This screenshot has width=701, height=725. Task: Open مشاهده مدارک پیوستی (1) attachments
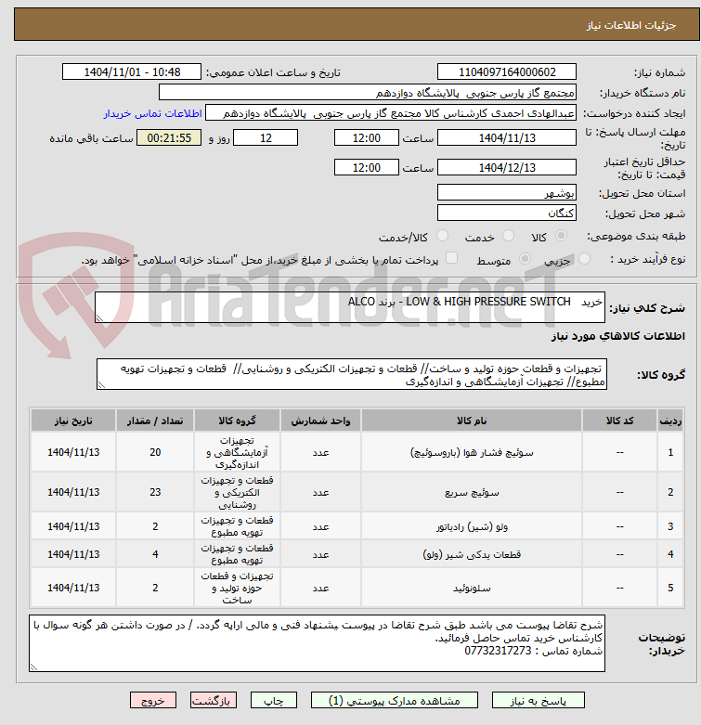click(395, 701)
